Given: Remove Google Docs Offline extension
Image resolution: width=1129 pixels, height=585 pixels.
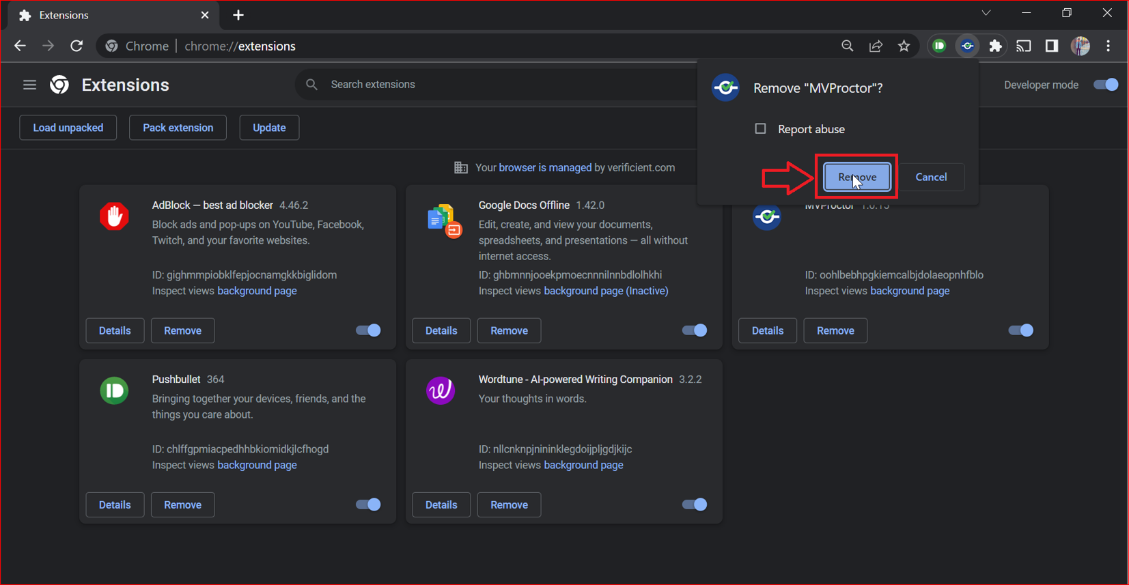Looking at the screenshot, I should tap(509, 330).
